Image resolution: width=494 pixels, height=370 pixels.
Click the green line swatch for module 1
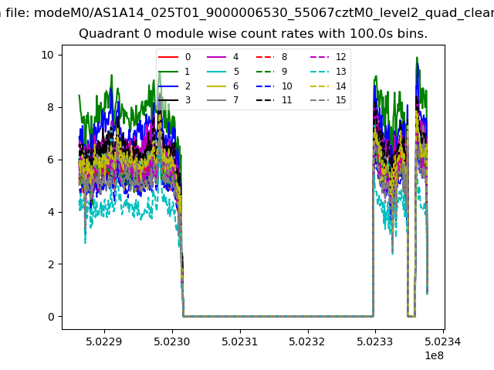click(x=169, y=69)
